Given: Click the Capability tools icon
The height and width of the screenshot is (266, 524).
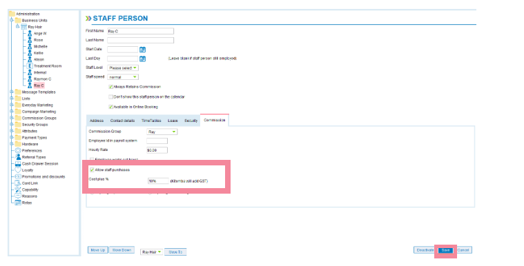Looking at the screenshot, I should (x=18, y=190).
